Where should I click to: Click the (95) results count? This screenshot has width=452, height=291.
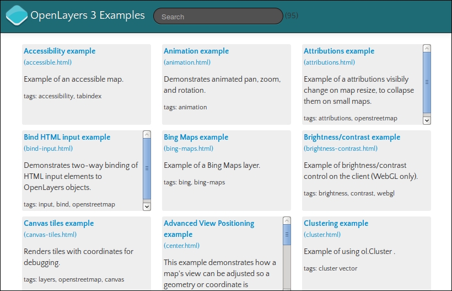click(x=292, y=15)
